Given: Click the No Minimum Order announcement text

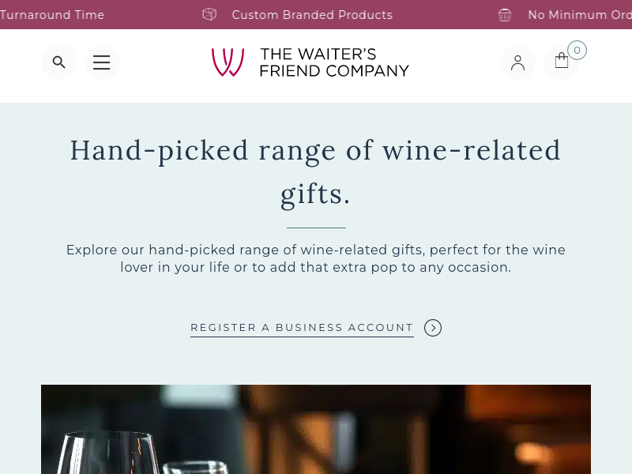Looking at the screenshot, I should [x=579, y=15].
